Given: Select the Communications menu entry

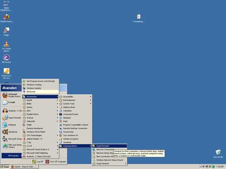Looking at the screenshot, I should coord(75,146).
